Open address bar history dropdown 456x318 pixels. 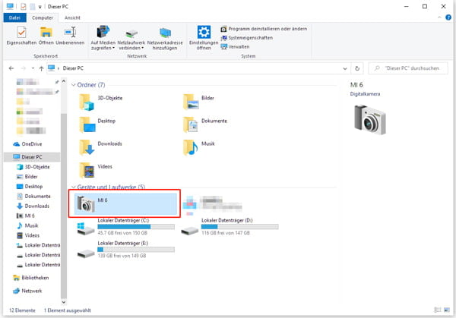345,68
